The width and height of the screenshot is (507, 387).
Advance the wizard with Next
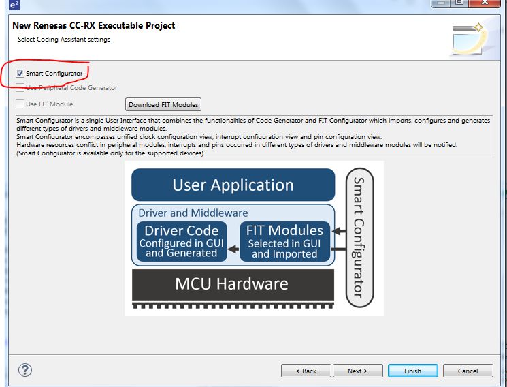click(x=357, y=371)
